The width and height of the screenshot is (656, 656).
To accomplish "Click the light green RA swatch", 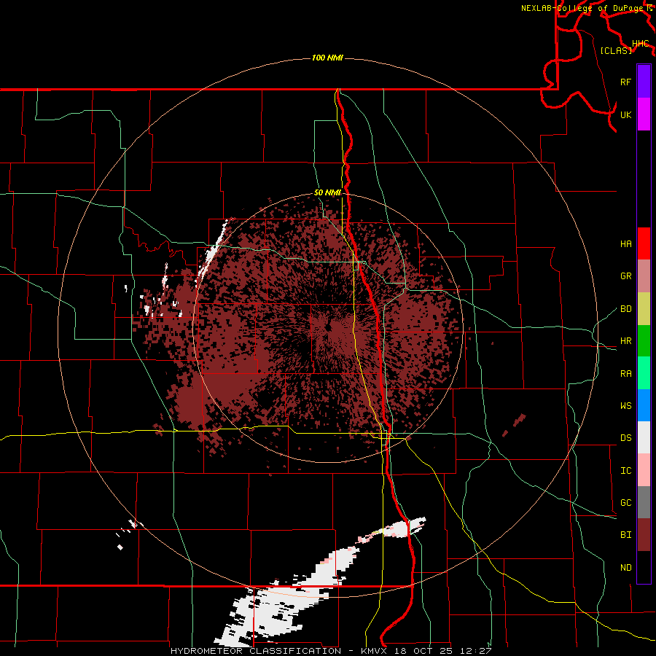I will (x=644, y=373).
